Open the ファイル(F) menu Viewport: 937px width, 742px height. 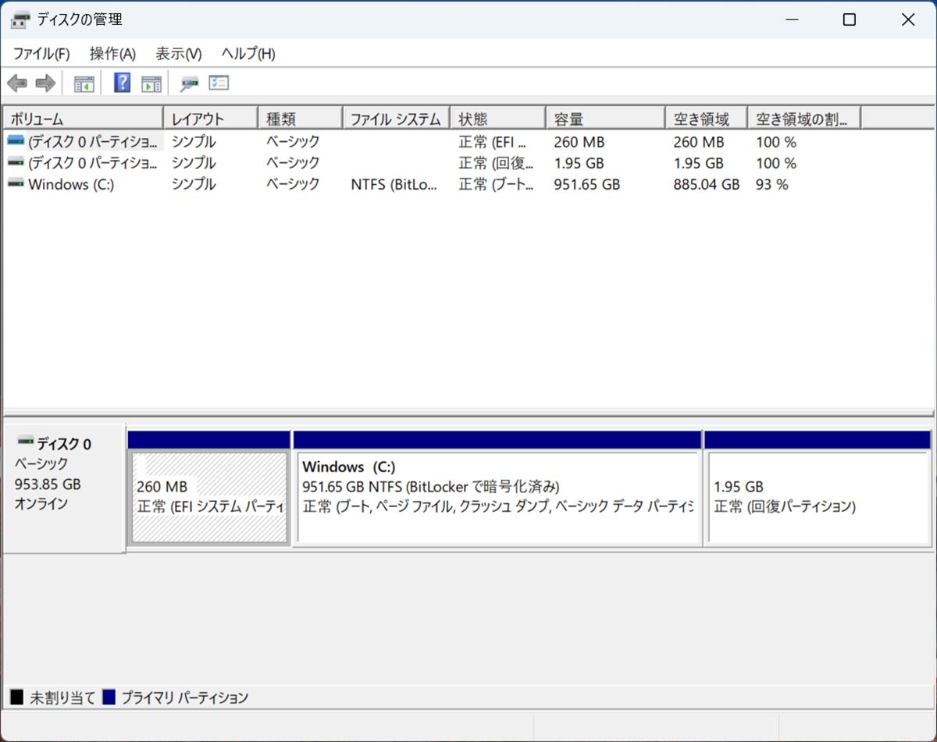click(41, 54)
